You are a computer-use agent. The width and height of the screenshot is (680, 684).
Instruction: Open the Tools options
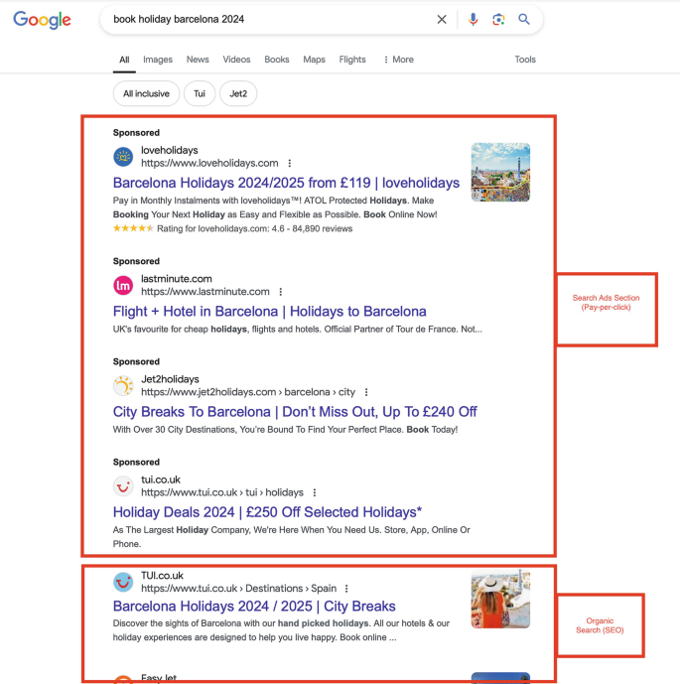pyautogui.click(x=525, y=60)
